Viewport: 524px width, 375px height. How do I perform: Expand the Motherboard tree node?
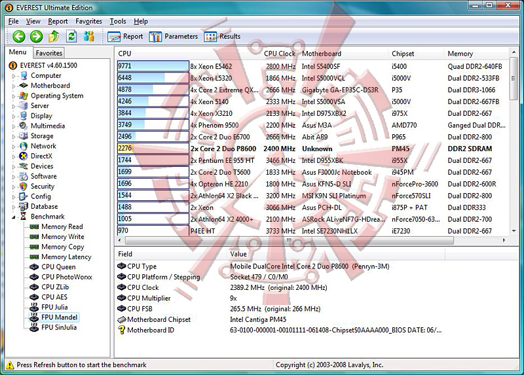[x=14, y=86]
